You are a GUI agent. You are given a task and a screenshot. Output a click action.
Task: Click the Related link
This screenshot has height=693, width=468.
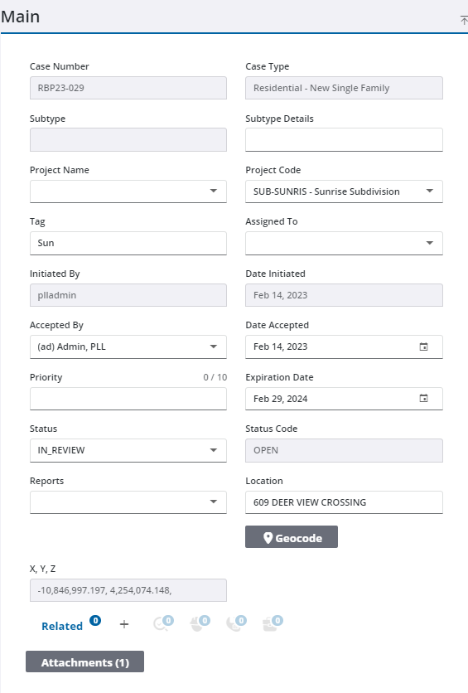click(x=62, y=626)
